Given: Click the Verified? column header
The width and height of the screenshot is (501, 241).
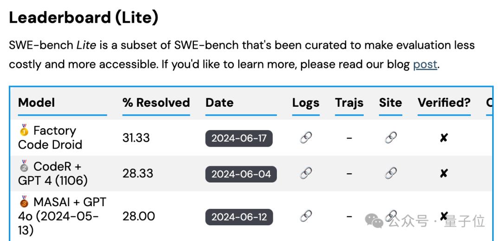Looking at the screenshot, I should click(443, 103).
